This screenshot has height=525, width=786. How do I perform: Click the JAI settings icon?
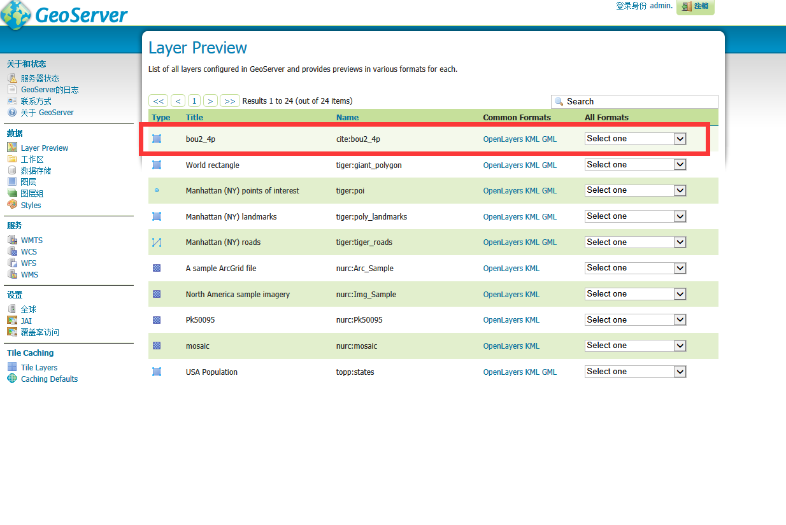tap(12, 321)
